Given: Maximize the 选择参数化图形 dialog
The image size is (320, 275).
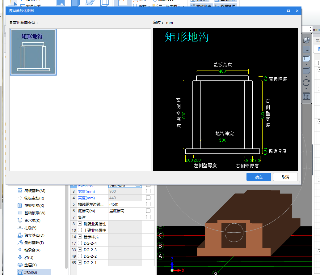Looking at the screenshot, I should (x=288, y=11).
